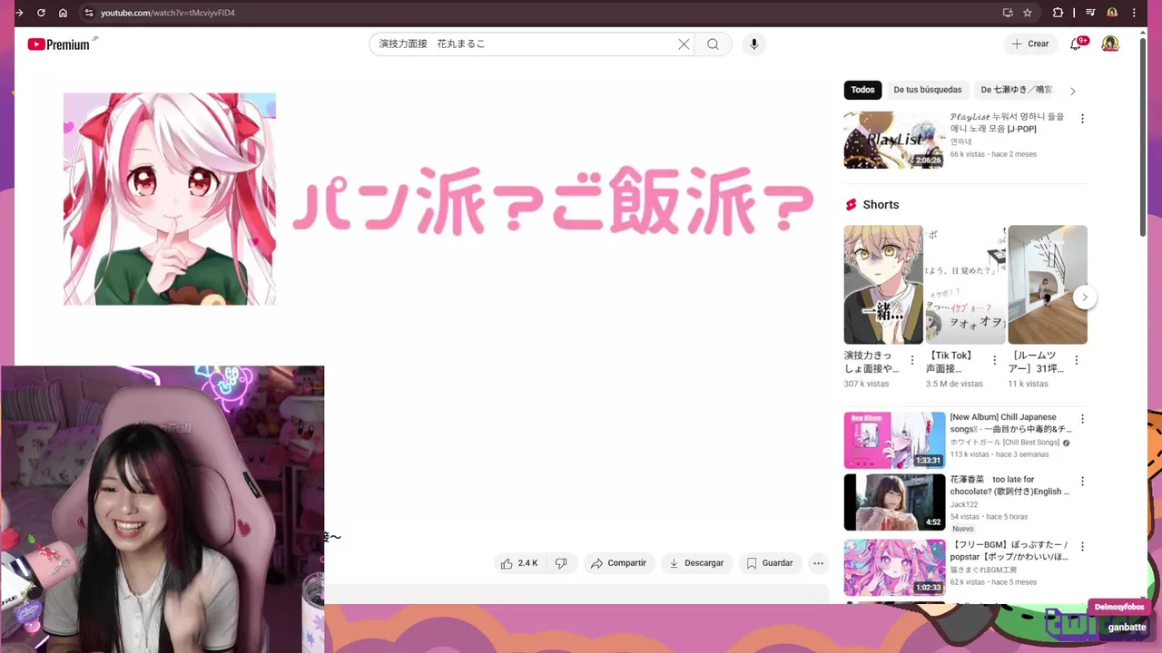
Task: Click the Compartir button
Action: point(619,563)
